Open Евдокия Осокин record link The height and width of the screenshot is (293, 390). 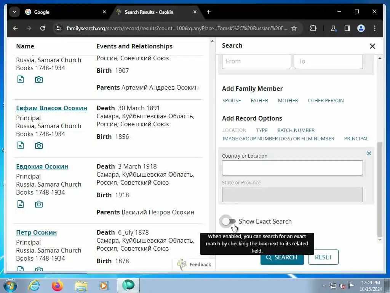point(42,166)
